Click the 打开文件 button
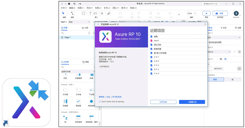 pyautogui.click(x=163, y=102)
